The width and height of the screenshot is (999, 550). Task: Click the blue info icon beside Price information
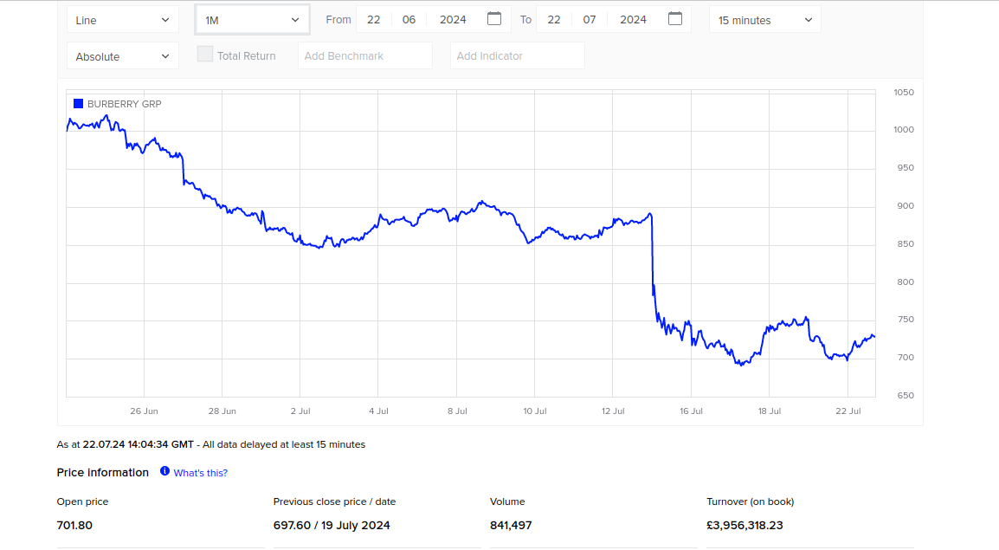[164, 472]
